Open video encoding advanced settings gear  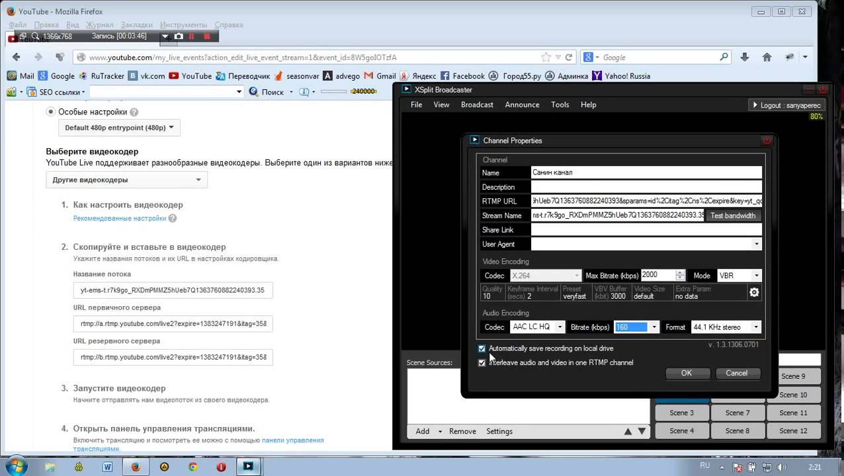754,292
